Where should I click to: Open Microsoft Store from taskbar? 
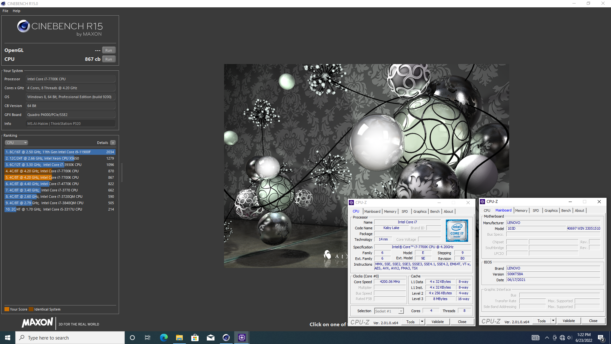point(195,338)
